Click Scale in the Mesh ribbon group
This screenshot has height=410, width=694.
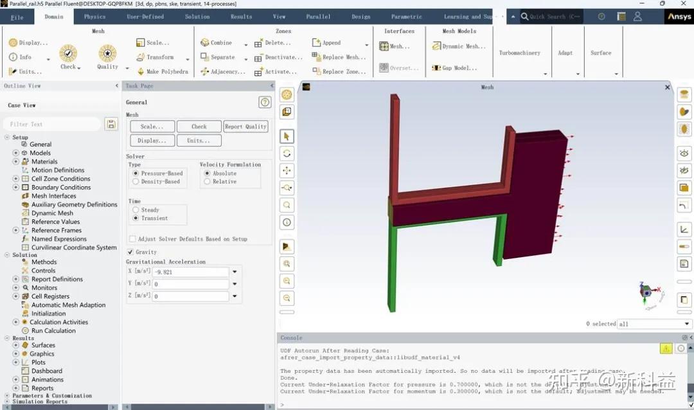pyautogui.click(x=153, y=42)
